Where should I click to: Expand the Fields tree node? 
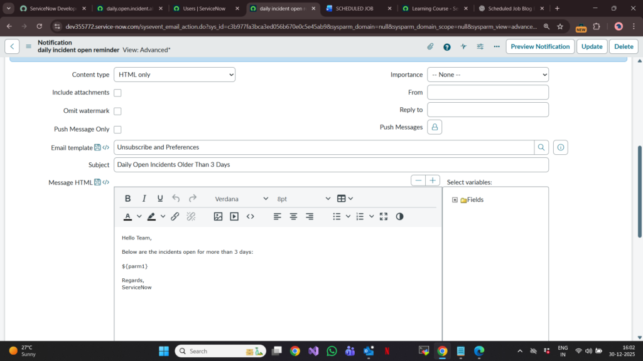point(455,200)
